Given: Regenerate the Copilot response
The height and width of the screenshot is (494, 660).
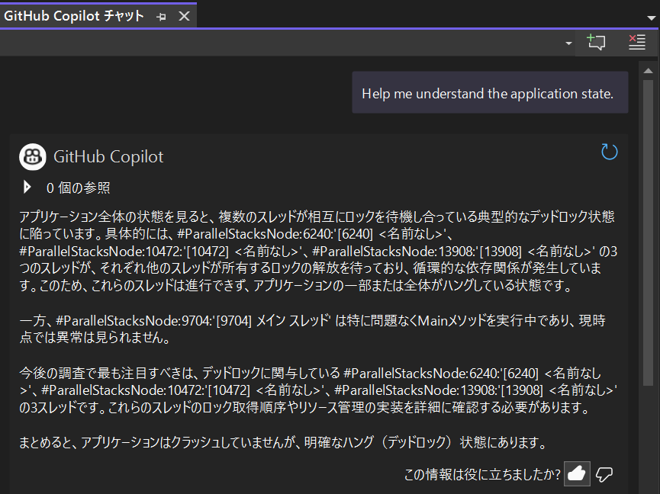Looking at the screenshot, I should click(609, 152).
